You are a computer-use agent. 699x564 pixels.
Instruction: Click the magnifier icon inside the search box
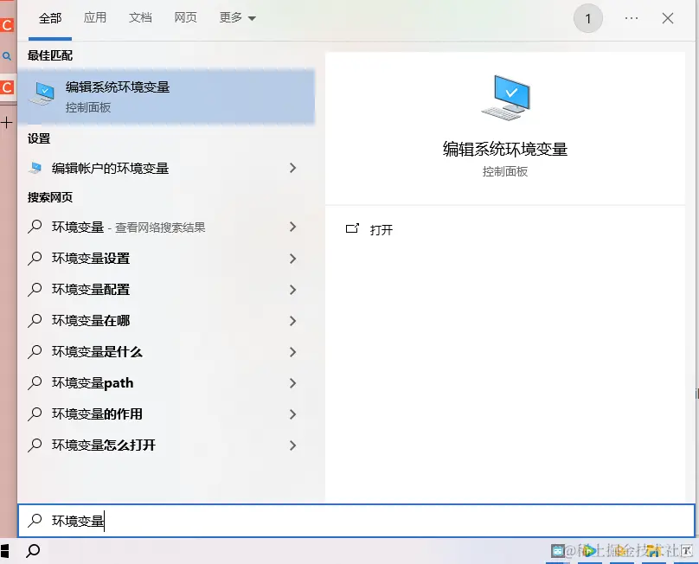(x=35, y=521)
